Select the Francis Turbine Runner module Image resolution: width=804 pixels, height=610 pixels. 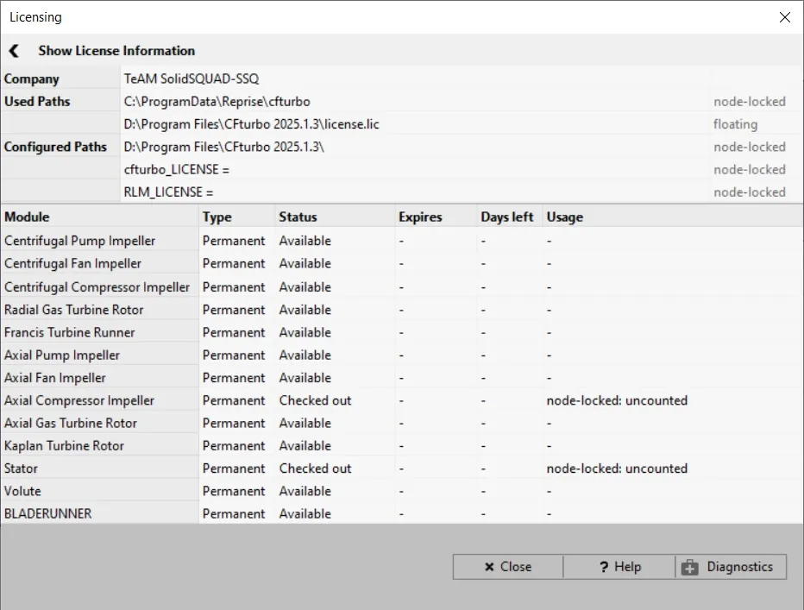[69, 332]
